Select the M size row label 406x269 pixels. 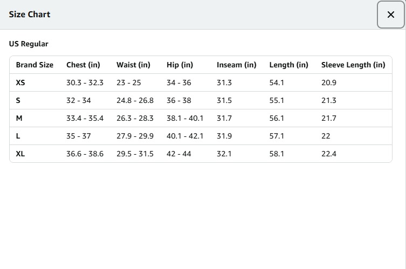point(19,118)
